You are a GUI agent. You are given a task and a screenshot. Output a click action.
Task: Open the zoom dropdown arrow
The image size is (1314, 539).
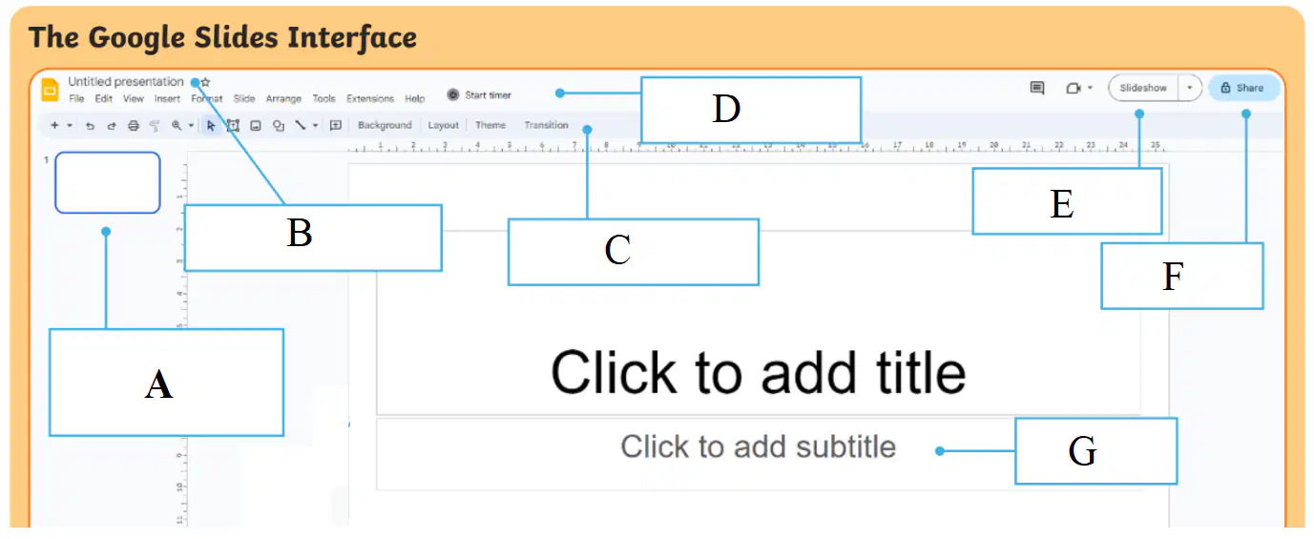191,125
